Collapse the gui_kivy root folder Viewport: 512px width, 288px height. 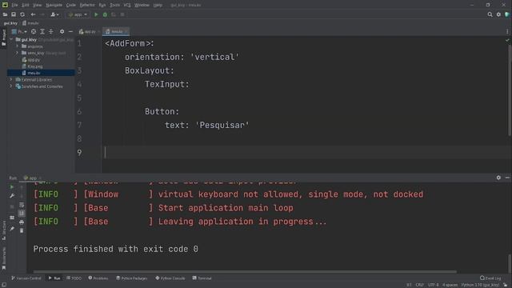11,39
